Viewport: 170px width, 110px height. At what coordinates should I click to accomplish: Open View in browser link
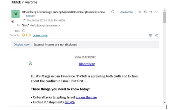[85, 57]
